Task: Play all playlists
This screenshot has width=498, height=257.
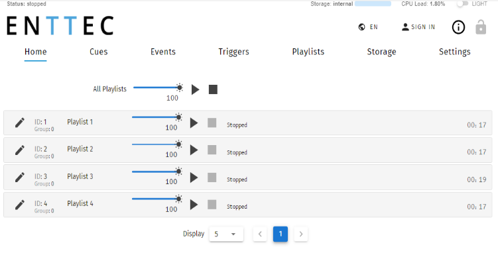Action: [196, 89]
